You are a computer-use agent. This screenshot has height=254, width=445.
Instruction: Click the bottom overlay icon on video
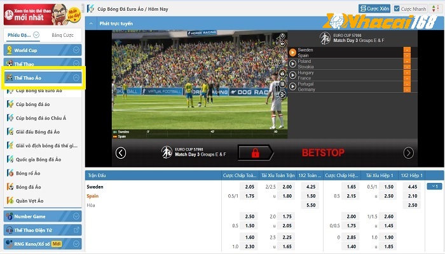[x=282, y=95]
